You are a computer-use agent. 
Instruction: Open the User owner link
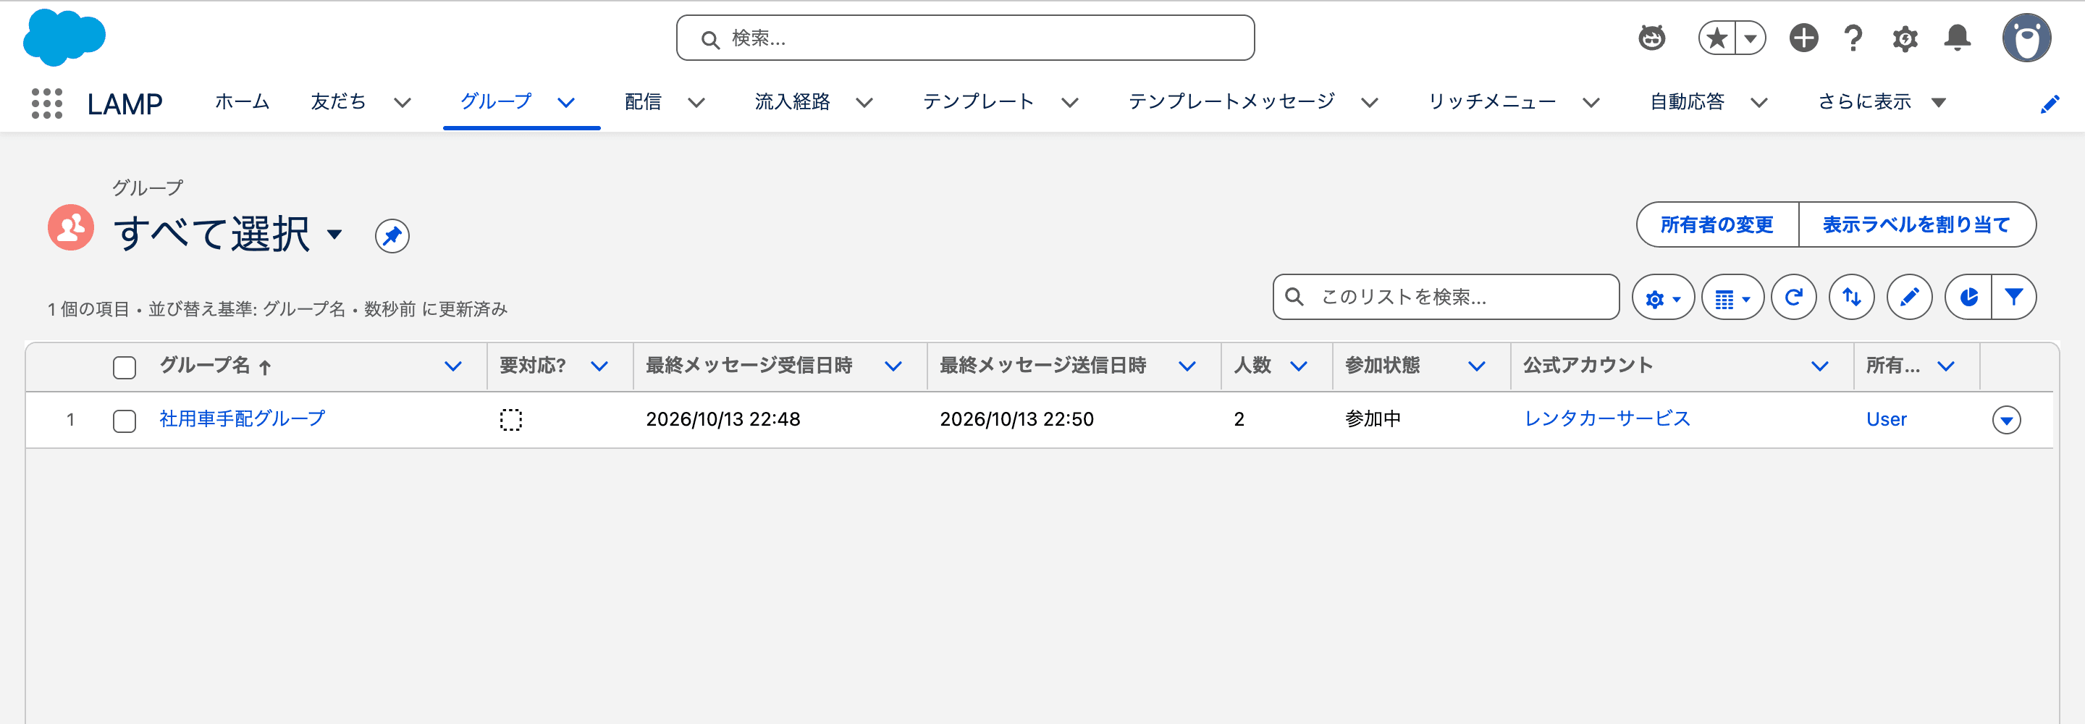(x=1886, y=419)
